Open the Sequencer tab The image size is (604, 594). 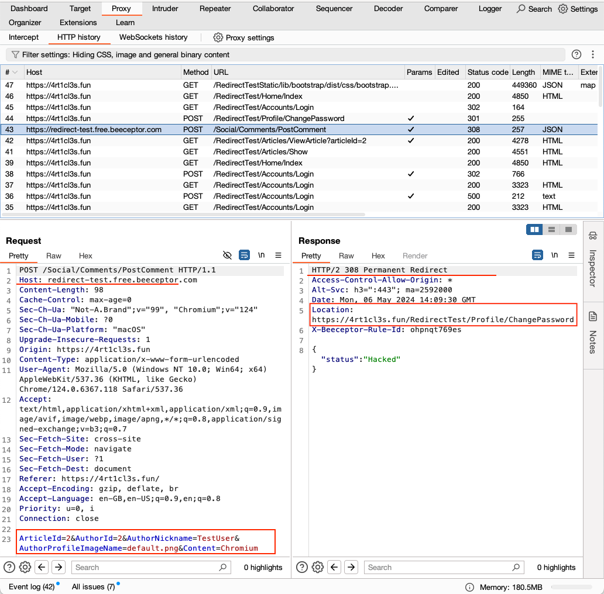[x=334, y=9]
